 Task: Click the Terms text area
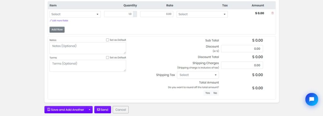coord(88,66)
